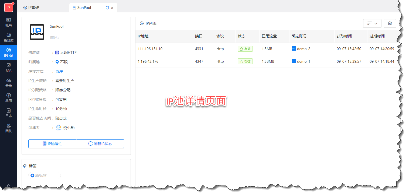
Task: Click the 1.5MB traffic value
Action: (x=267, y=49)
